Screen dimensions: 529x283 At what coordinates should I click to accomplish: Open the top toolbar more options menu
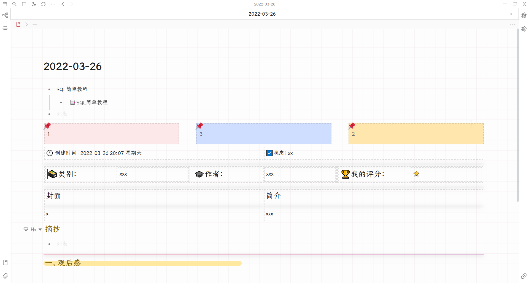[x=53, y=4]
